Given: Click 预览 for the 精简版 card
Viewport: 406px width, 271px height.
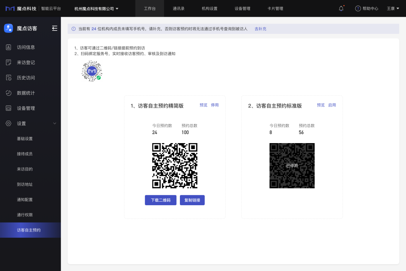Looking at the screenshot, I should (x=203, y=105).
